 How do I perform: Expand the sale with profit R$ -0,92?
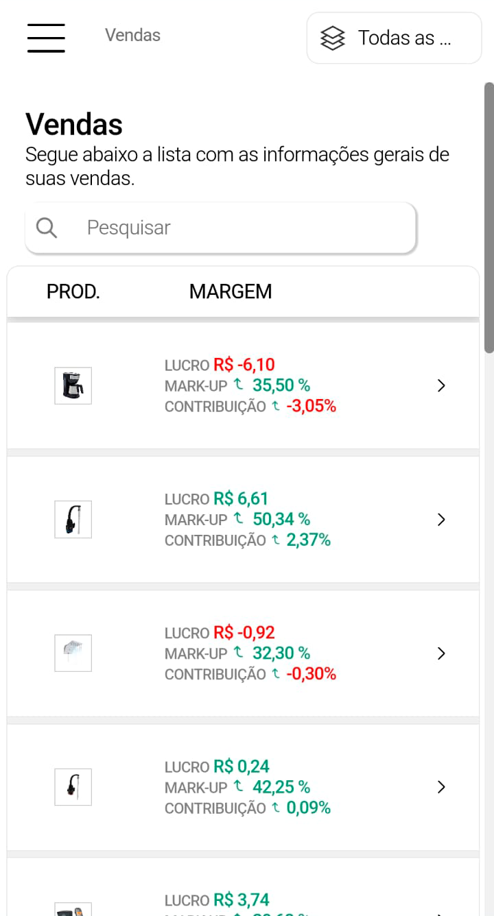[441, 653]
